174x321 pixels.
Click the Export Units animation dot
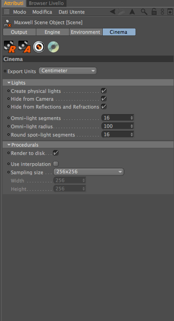(x=5, y=71)
